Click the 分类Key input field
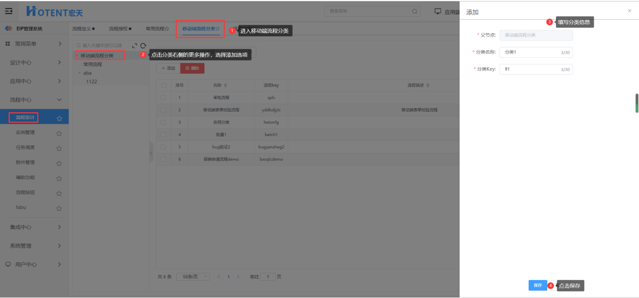Image resolution: width=639 pixels, height=298 pixels. [536, 69]
